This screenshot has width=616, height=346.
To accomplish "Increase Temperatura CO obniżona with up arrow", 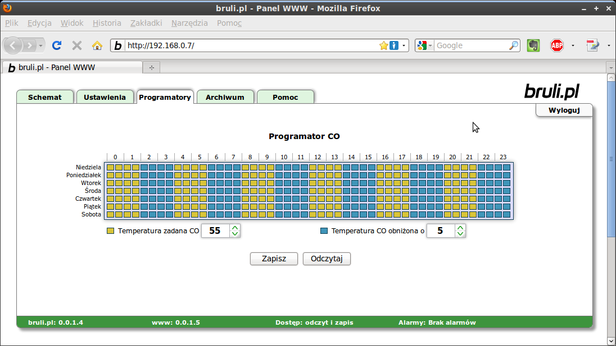I will tap(460, 227).
